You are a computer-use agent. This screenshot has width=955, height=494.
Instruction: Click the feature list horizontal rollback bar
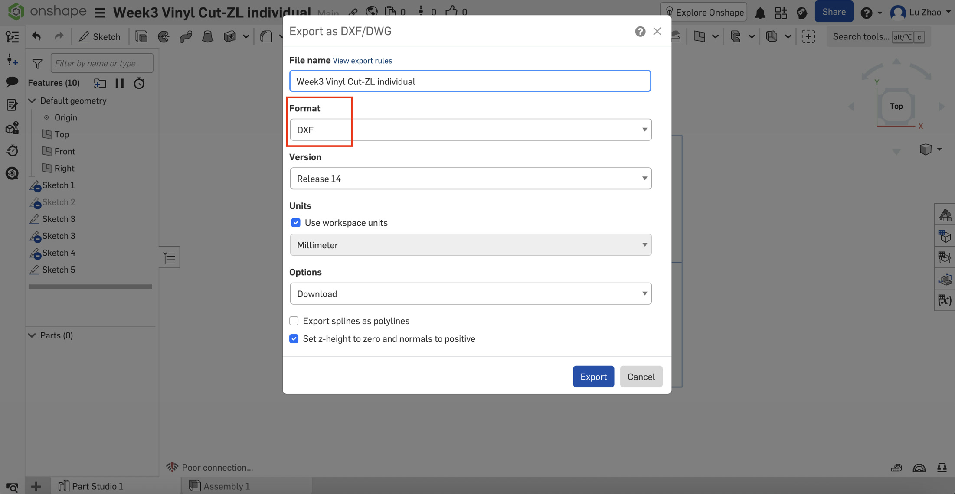[90, 286]
